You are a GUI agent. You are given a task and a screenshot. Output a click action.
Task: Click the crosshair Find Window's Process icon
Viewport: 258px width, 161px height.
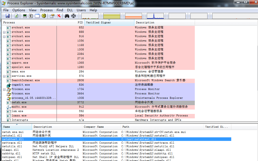pyautogui.click(x=74, y=16)
